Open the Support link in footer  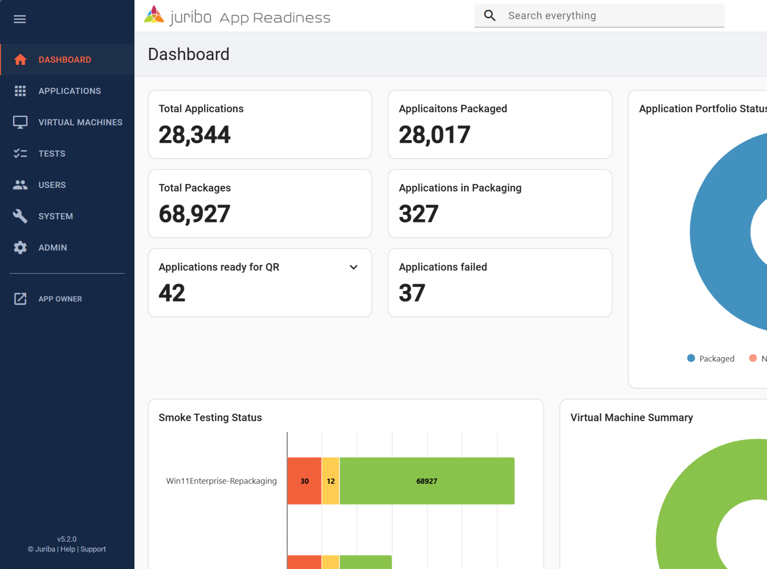click(x=93, y=549)
